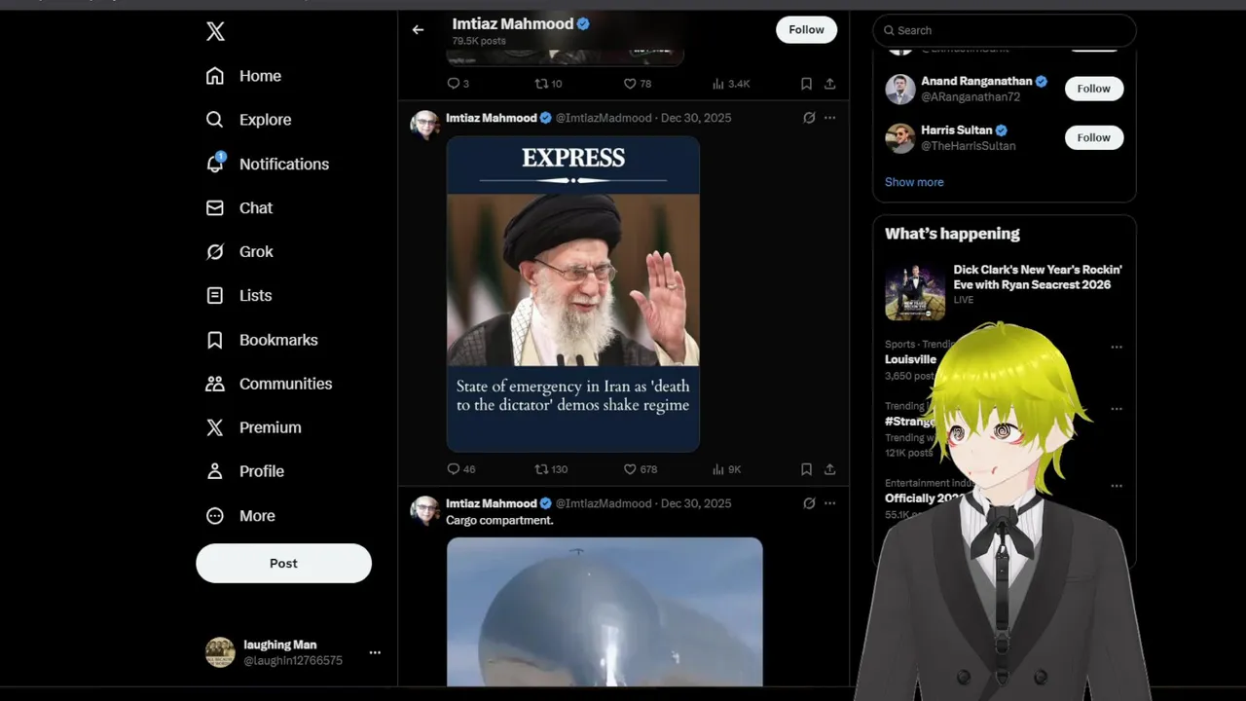
Task: Click the X logo in sidebar
Action: pos(216,31)
